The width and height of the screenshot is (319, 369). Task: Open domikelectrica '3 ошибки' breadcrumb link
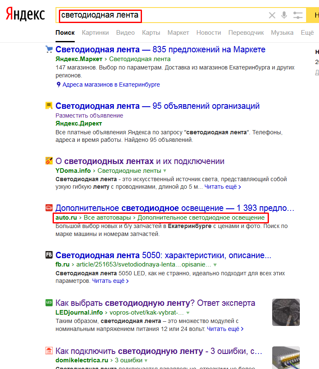pyautogui.click(x=129, y=360)
